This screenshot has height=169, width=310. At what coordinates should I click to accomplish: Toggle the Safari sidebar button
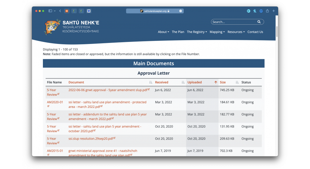click(50, 11)
